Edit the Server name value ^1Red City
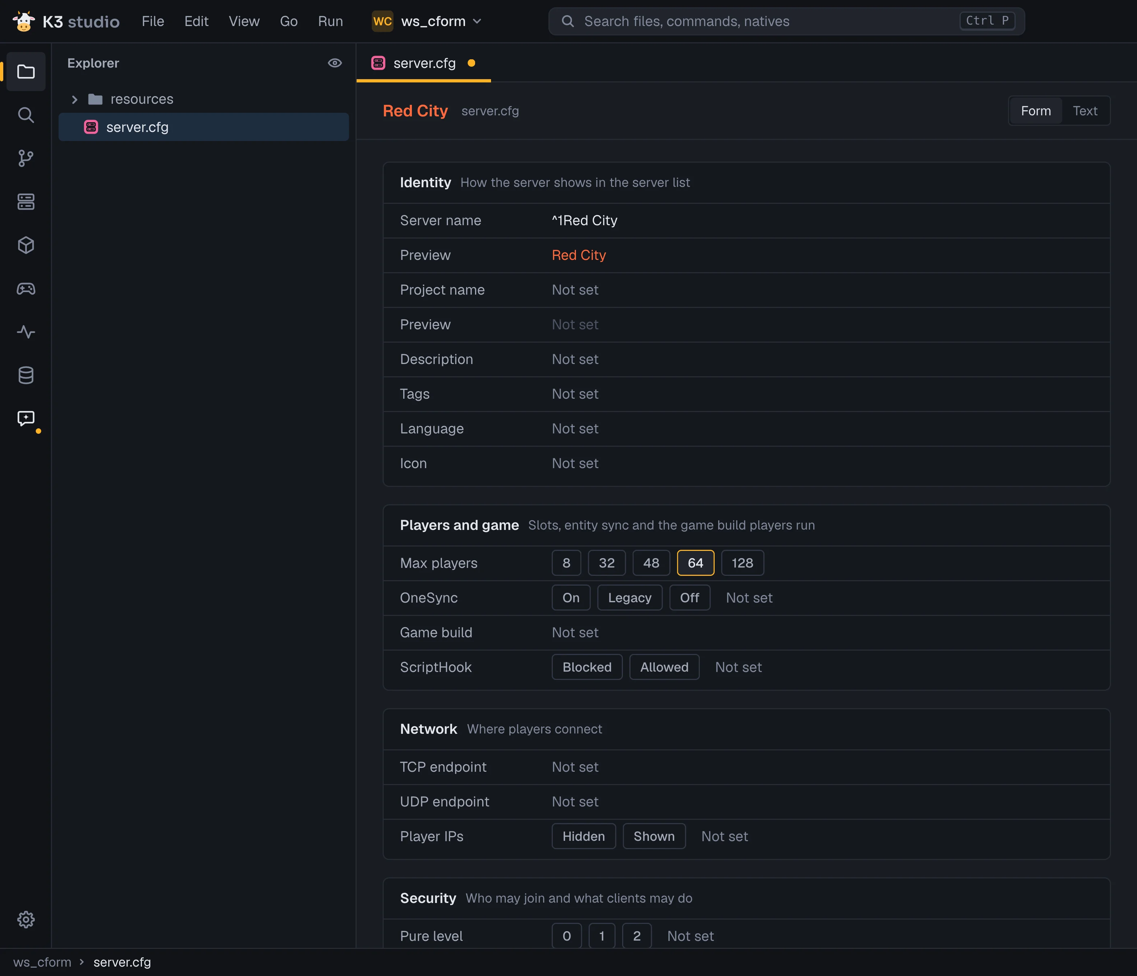The image size is (1137, 976). 585,220
